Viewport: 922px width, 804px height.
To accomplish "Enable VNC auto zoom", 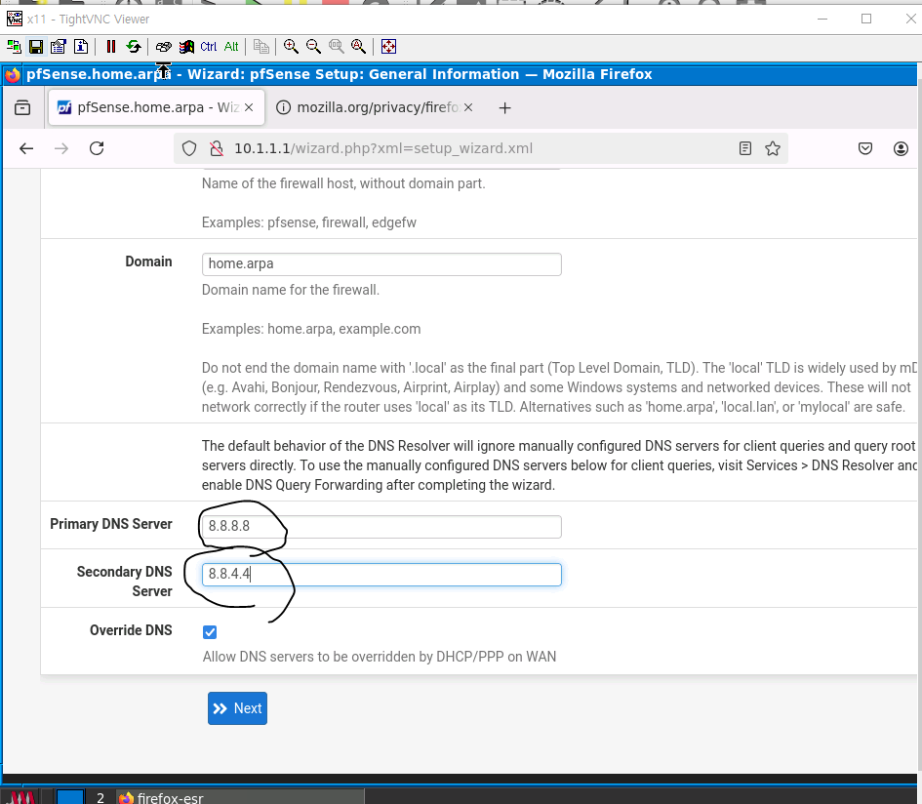I will (x=359, y=47).
